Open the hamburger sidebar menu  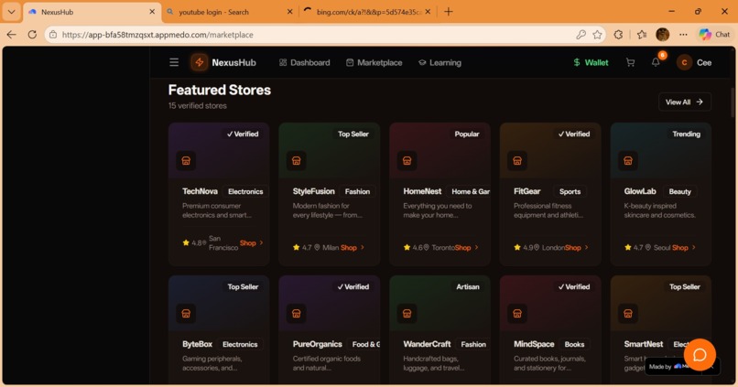pyautogui.click(x=174, y=62)
